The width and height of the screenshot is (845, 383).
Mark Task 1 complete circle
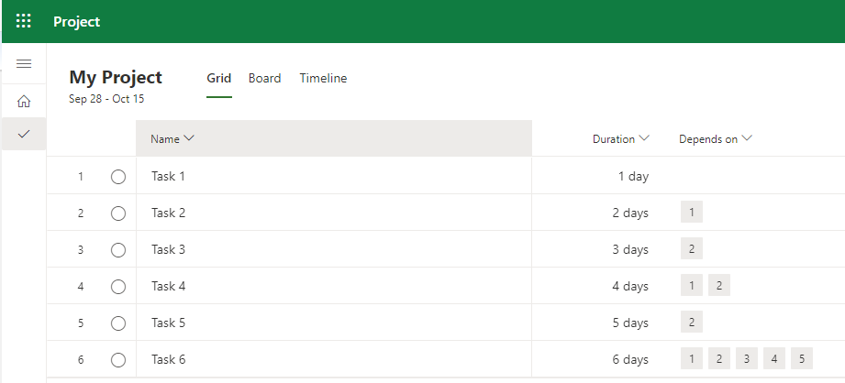(118, 177)
